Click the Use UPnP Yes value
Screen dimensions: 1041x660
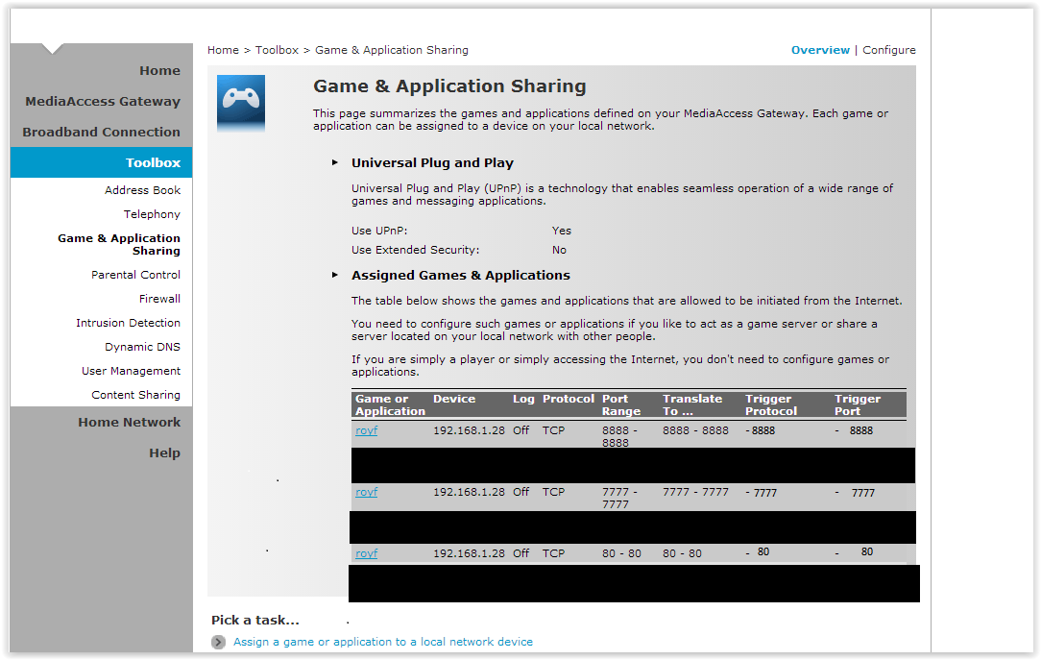click(x=561, y=231)
